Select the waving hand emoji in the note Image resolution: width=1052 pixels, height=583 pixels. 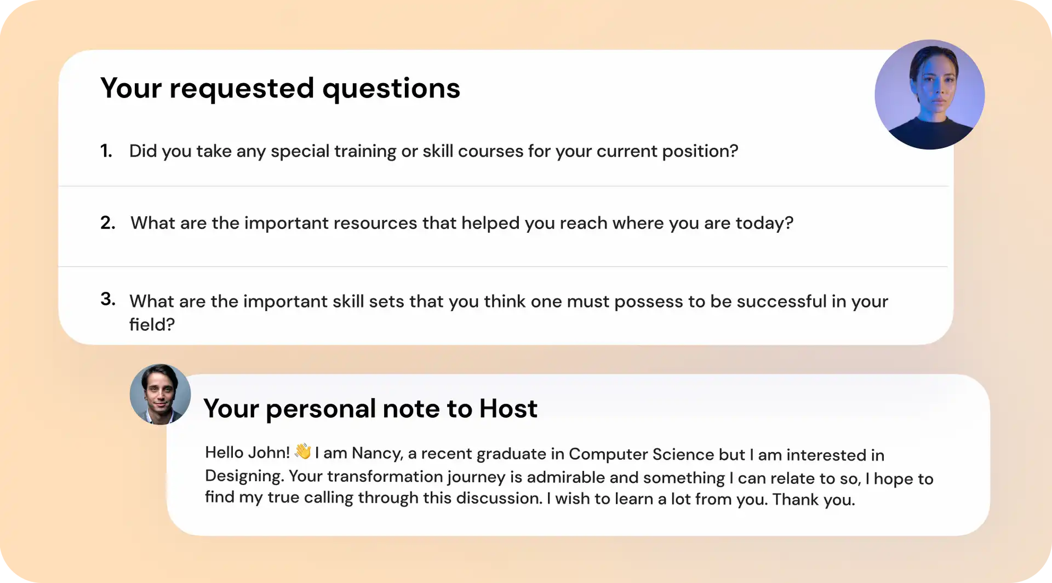pos(302,452)
